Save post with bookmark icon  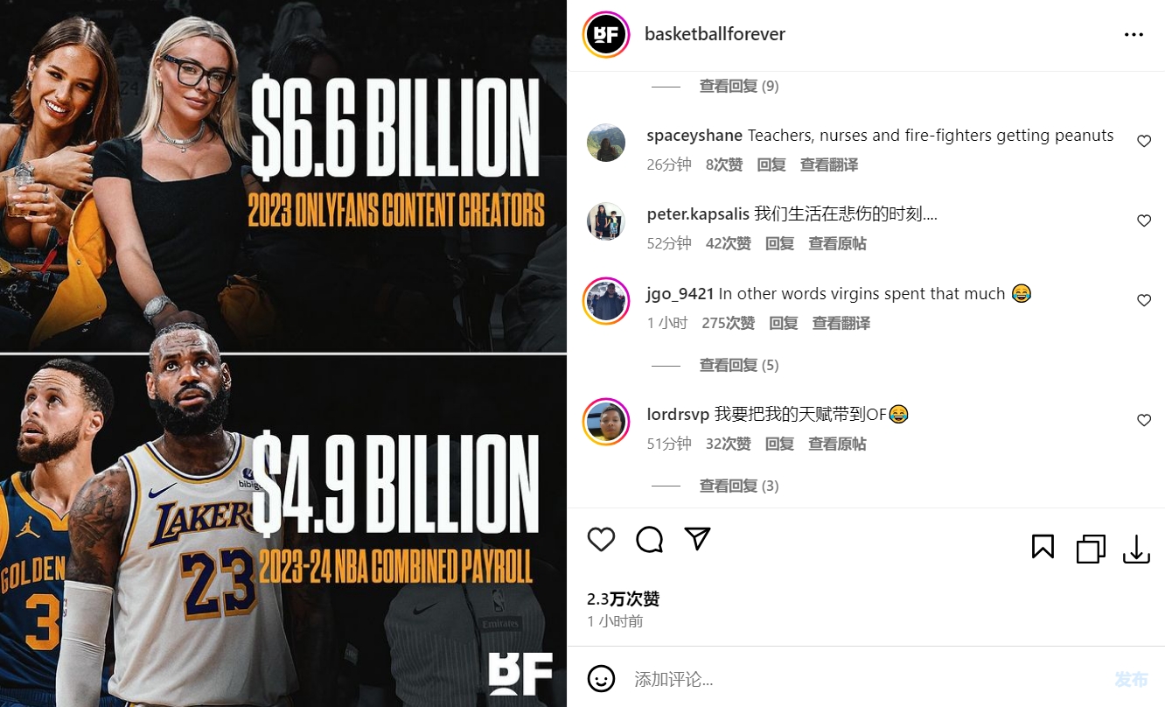pyautogui.click(x=1043, y=548)
